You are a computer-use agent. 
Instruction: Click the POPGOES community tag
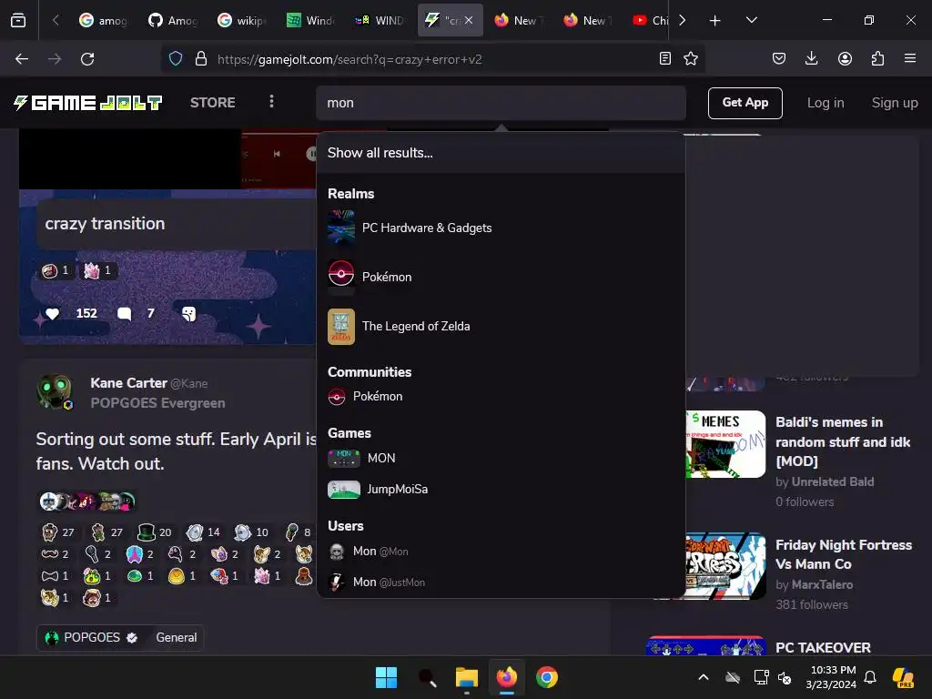pyautogui.click(x=92, y=638)
